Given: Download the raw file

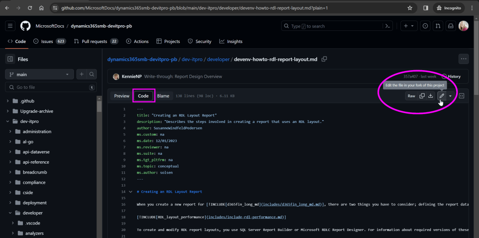Looking at the screenshot, I should [x=430, y=96].
